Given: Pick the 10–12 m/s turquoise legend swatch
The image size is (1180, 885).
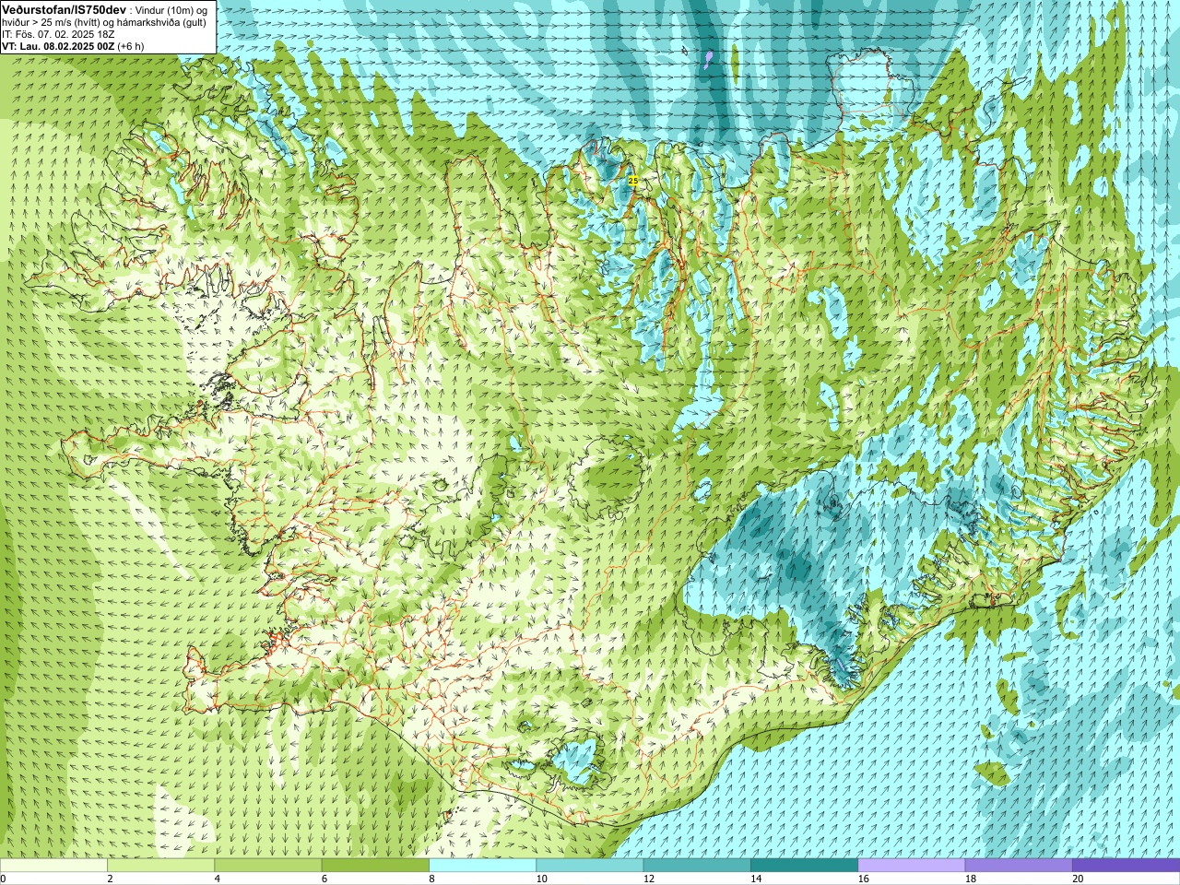Looking at the screenshot, I should click(x=589, y=866).
